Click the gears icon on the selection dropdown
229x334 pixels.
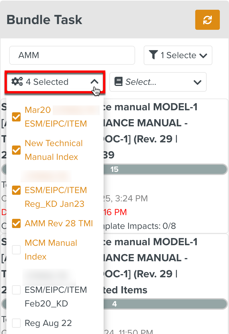click(x=17, y=82)
